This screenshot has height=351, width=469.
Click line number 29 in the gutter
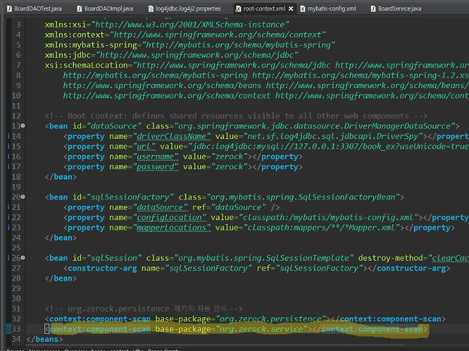pos(16,288)
